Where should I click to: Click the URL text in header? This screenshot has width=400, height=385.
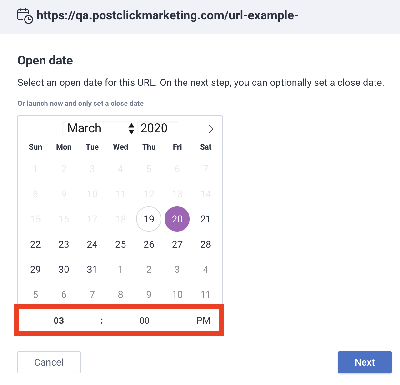(x=167, y=15)
